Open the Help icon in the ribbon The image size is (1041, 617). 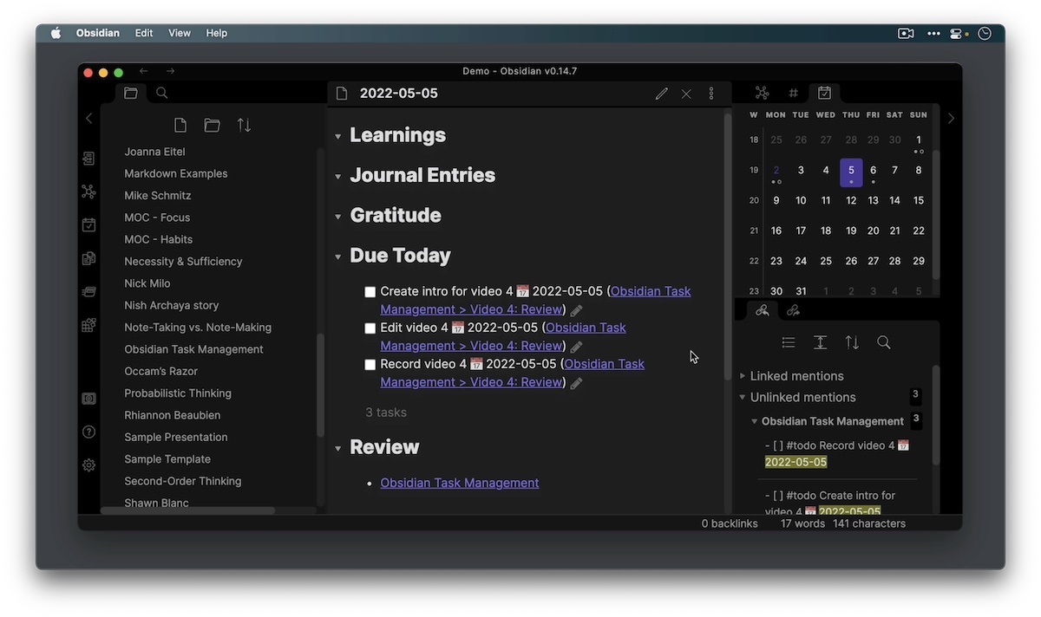pos(88,432)
